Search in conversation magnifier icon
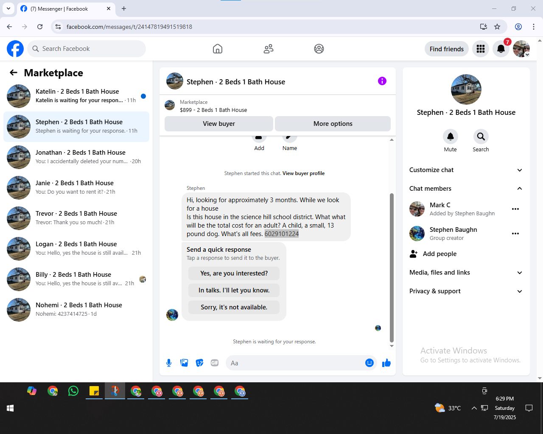Screen dimensions: 543x434 (x=481, y=136)
